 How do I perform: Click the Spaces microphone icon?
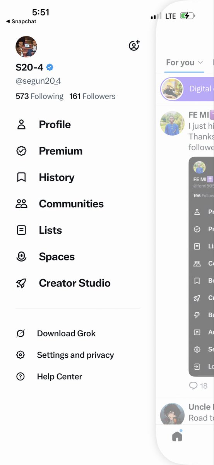click(x=21, y=257)
